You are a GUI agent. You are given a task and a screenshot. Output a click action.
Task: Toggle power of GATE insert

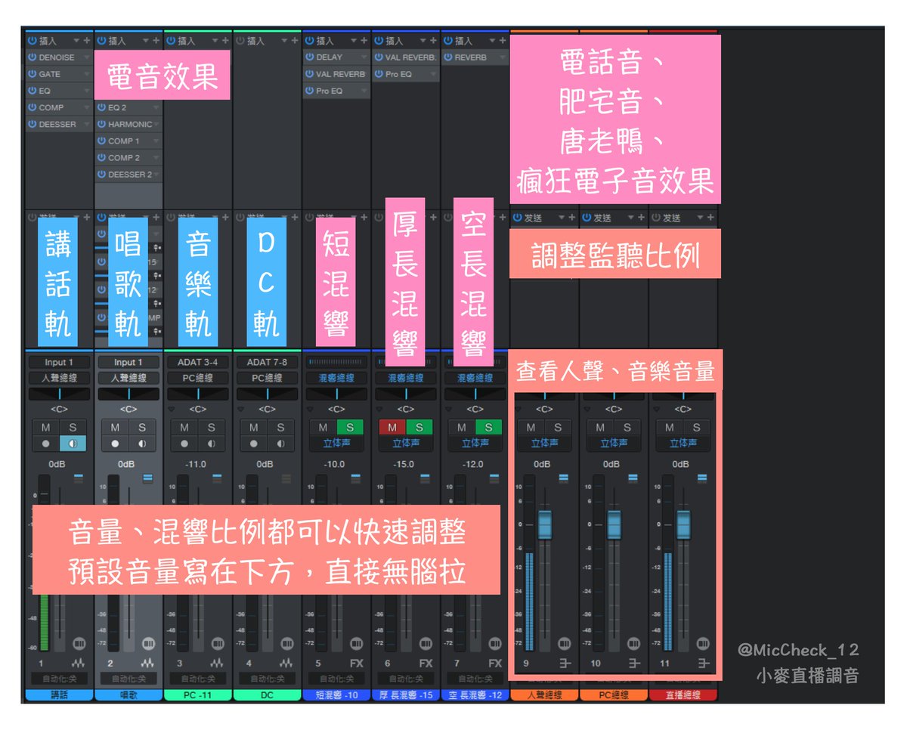32,74
